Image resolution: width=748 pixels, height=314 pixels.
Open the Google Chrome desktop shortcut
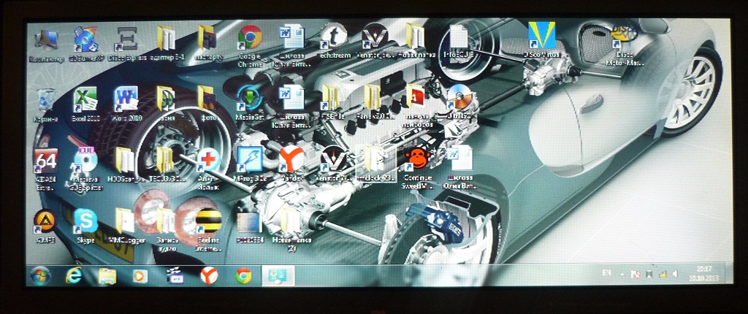(x=250, y=37)
